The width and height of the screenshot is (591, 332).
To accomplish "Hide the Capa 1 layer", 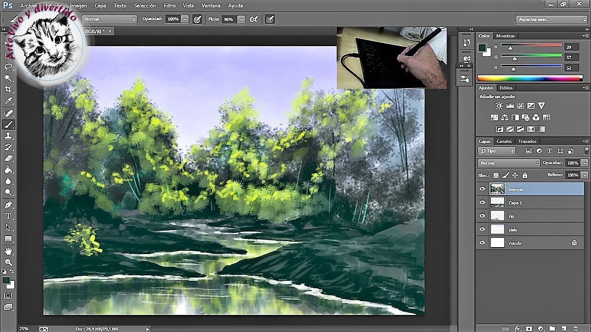I will click(482, 202).
